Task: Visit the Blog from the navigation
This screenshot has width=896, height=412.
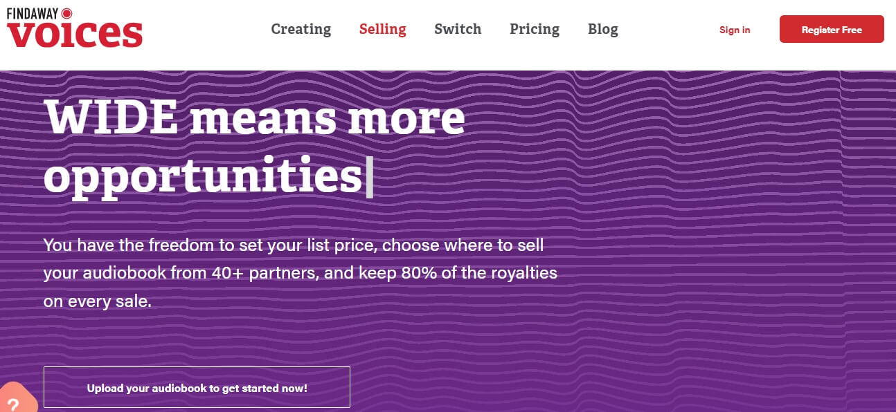Action: [603, 29]
